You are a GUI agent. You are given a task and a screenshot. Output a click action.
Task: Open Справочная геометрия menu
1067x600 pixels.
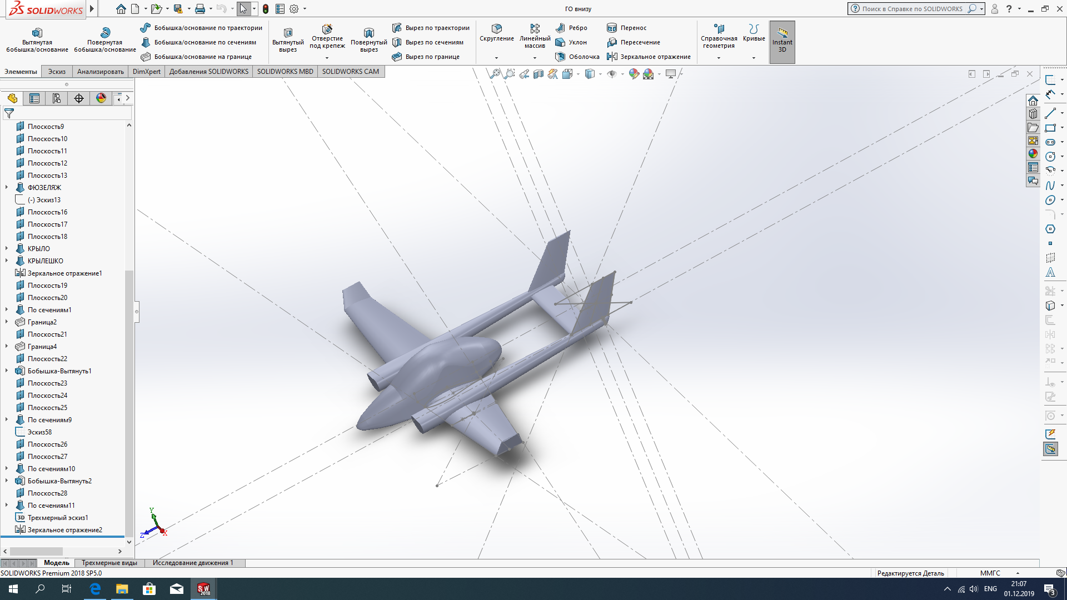[x=719, y=36]
